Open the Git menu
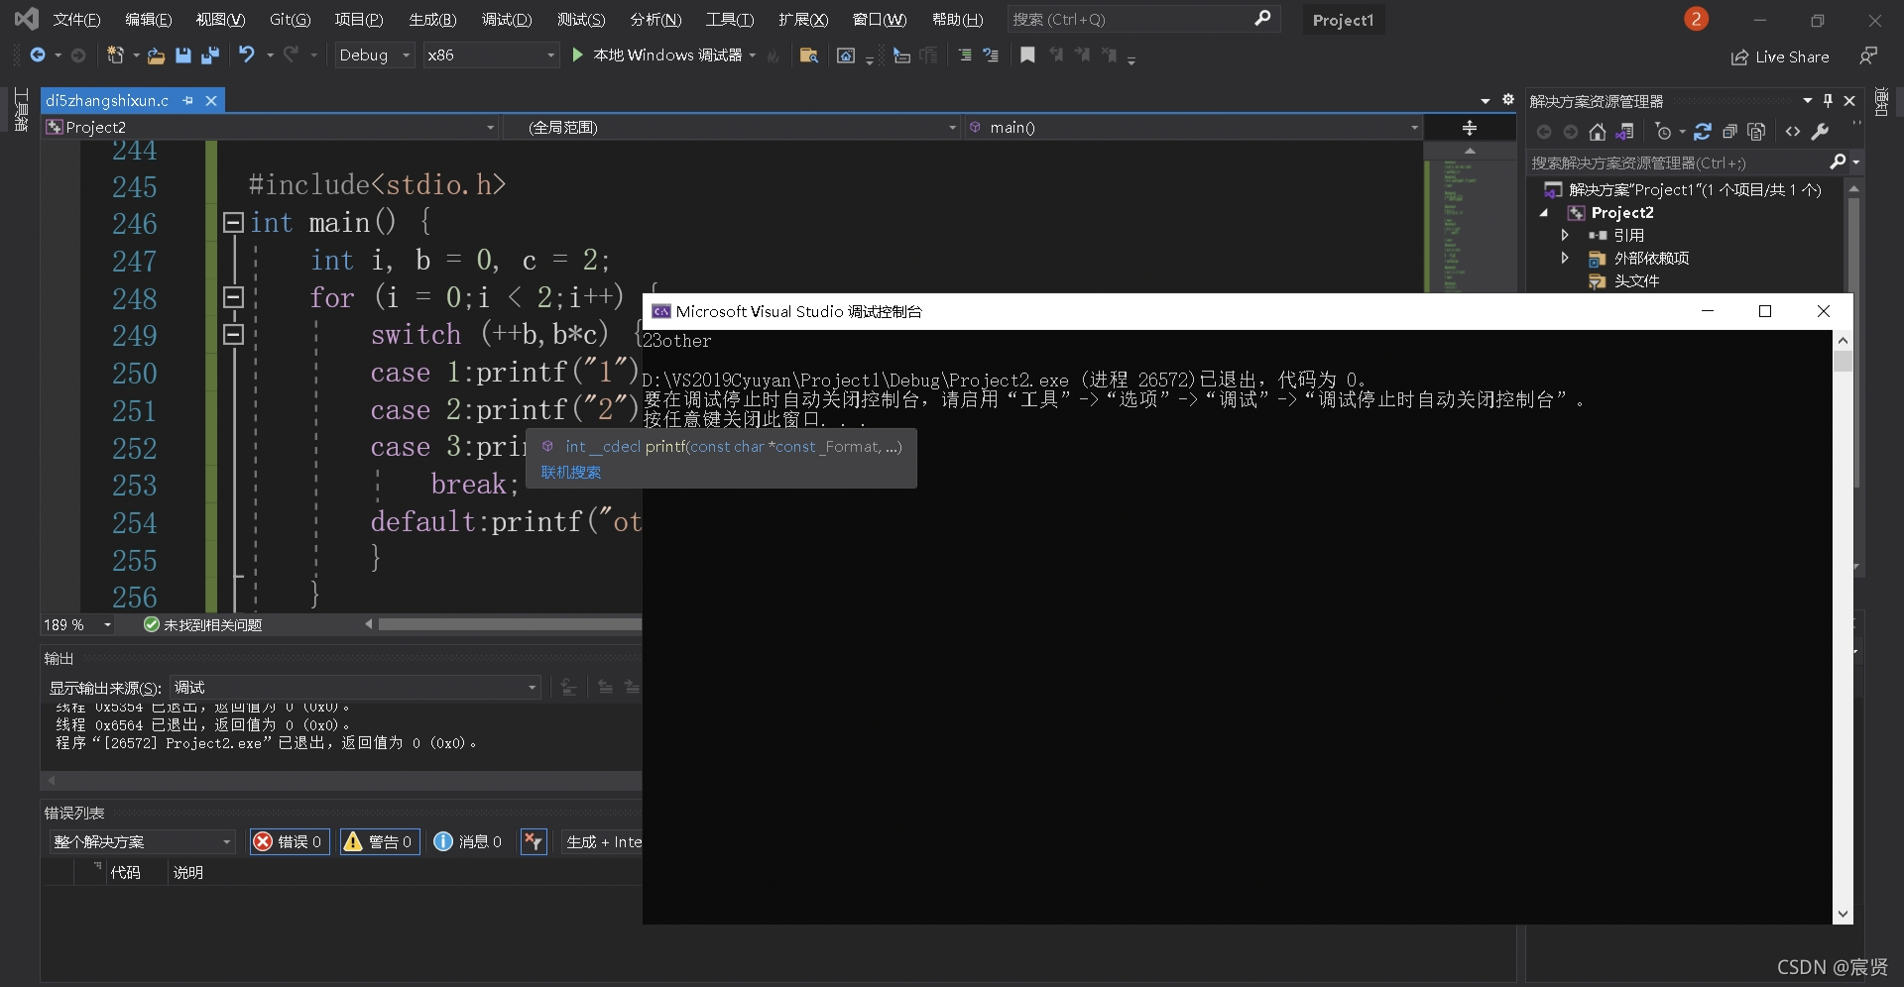The width and height of the screenshot is (1904, 987). 290,19
